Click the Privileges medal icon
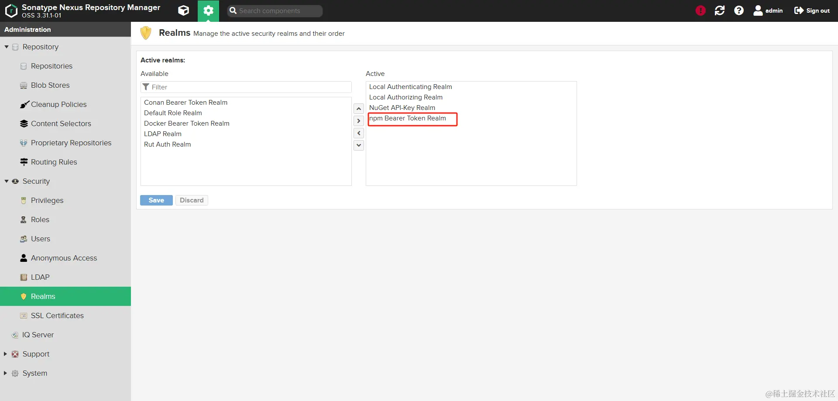 24,200
